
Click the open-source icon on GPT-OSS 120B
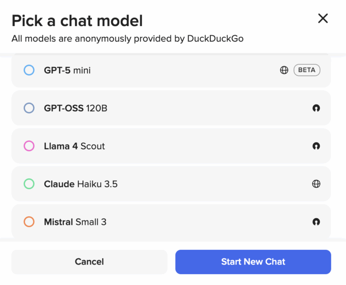click(316, 108)
